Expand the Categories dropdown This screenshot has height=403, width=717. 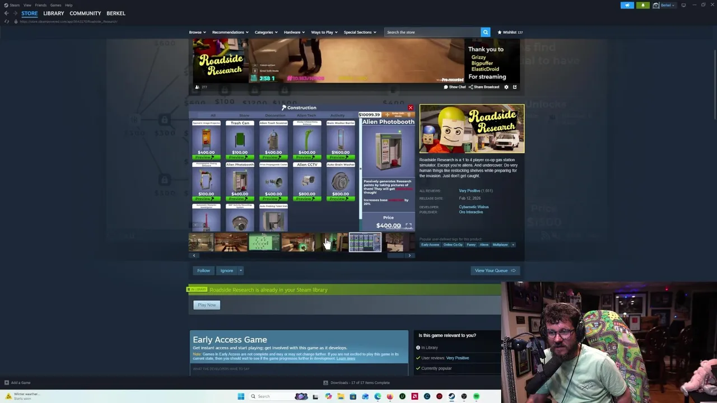pos(266,32)
